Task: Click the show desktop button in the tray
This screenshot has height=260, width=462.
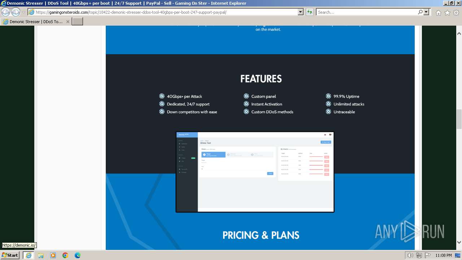Action: (x=458, y=255)
